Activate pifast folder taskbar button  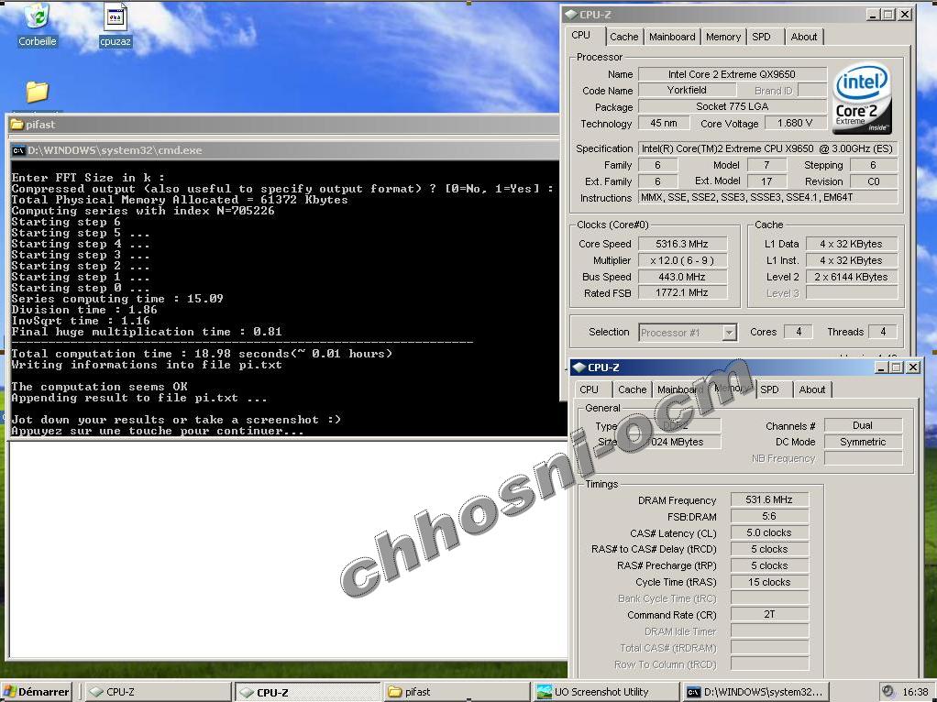click(457, 692)
